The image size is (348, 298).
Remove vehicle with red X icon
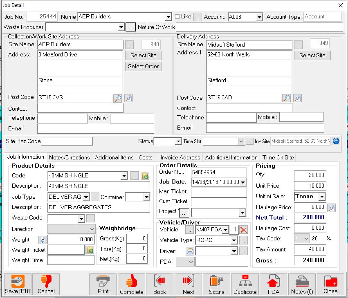[x=243, y=230]
